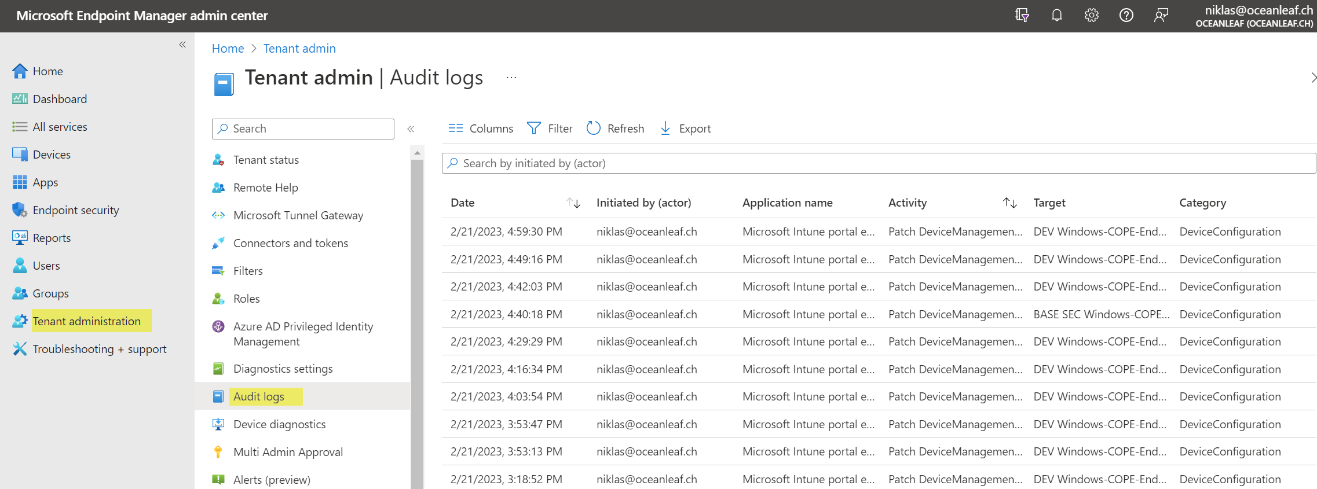Viewport: 1317px width, 489px height.
Task: Click the Dashboard icon in left navigation
Action: point(20,99)
